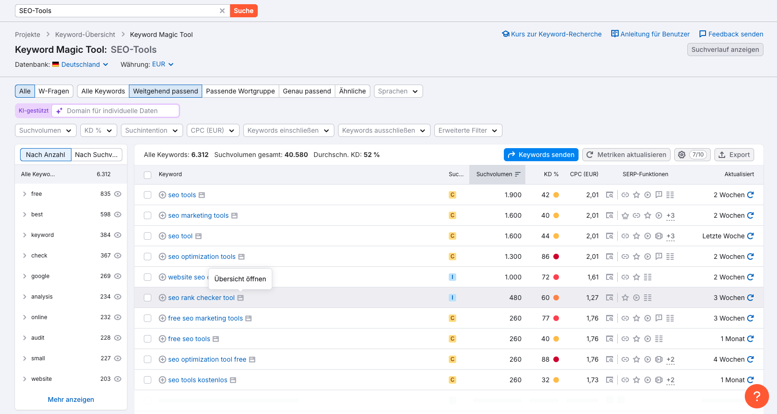Open the column settings gear icon
This screenshot has height=414, width=777.
tap(682, 155)
